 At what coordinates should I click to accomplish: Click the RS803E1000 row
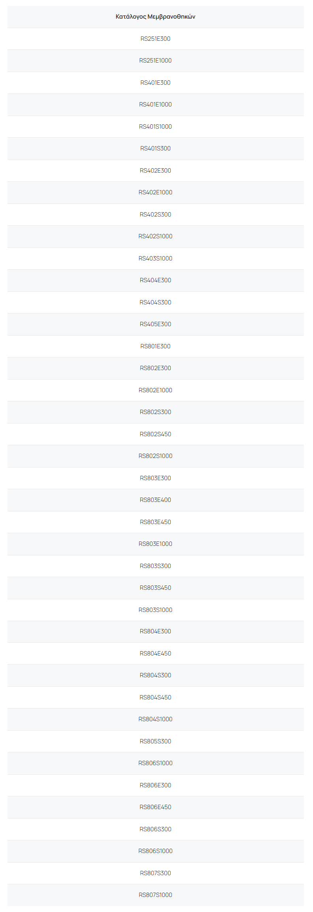tap(155, 544)
